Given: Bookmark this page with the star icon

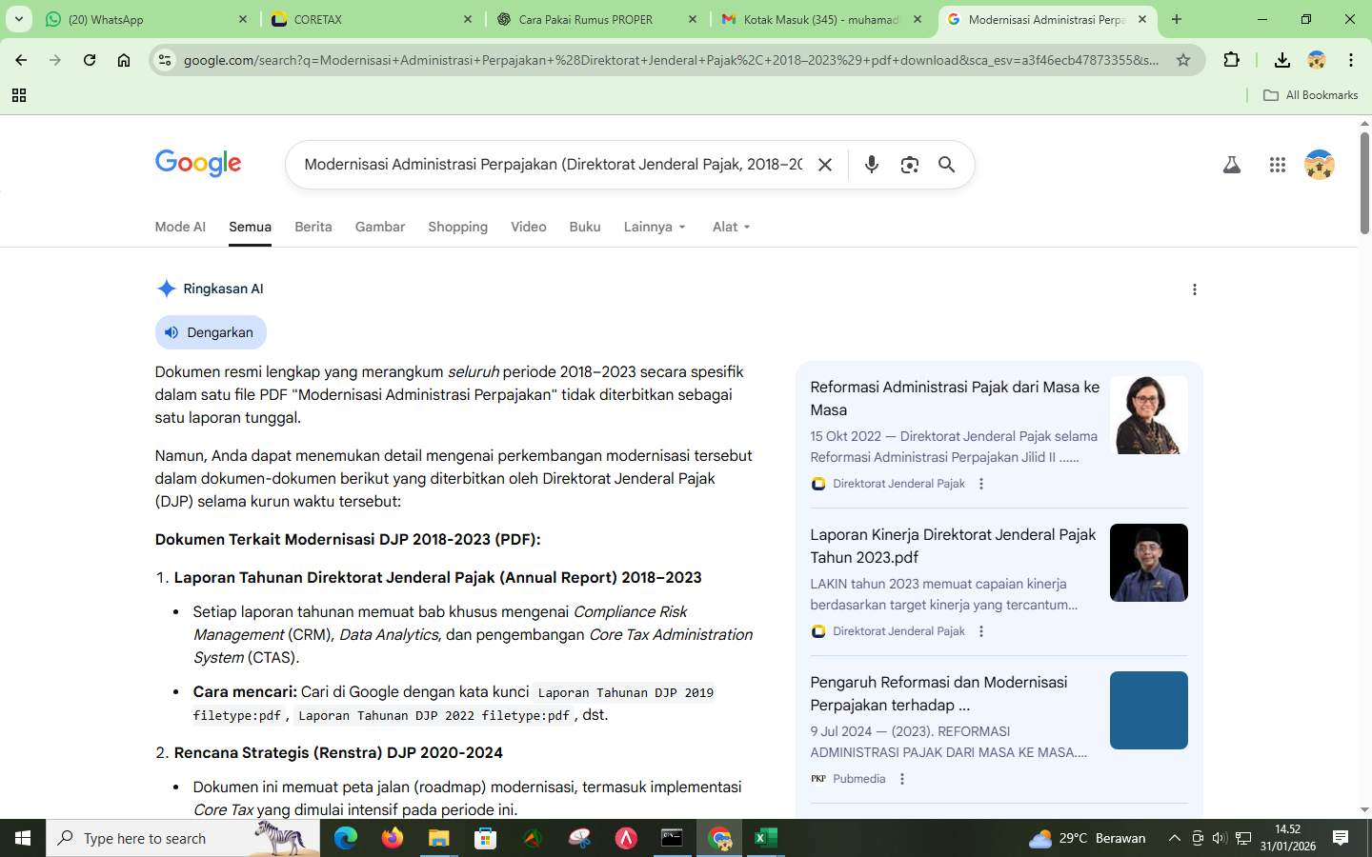Looking at the screenshot, I should pyautogui.click(x=1183, y=59).
